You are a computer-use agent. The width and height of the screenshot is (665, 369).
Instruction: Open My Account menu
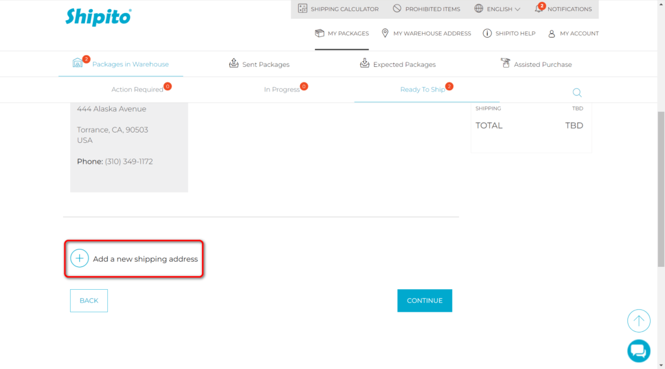coord(579,34)
